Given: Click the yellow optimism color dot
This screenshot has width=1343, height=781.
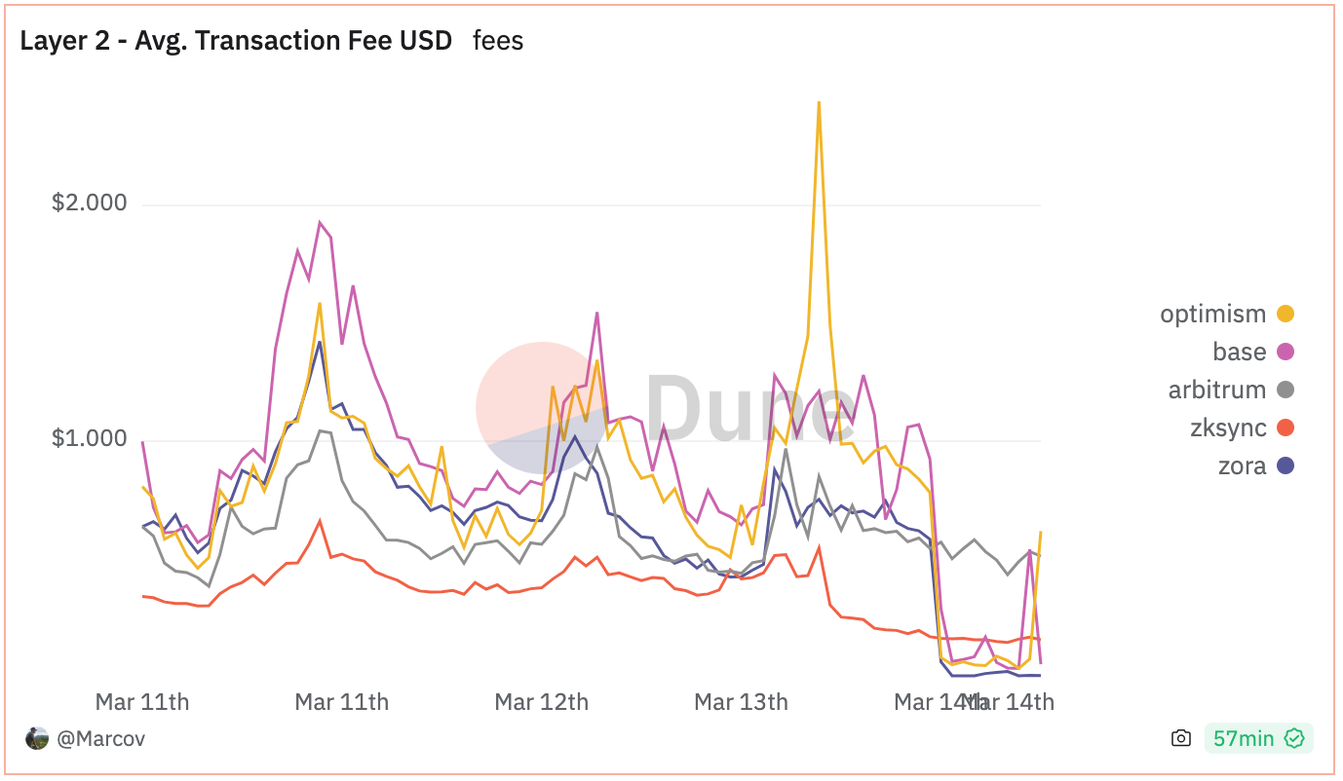Looking at the screenshot, I should (1285, 314).
